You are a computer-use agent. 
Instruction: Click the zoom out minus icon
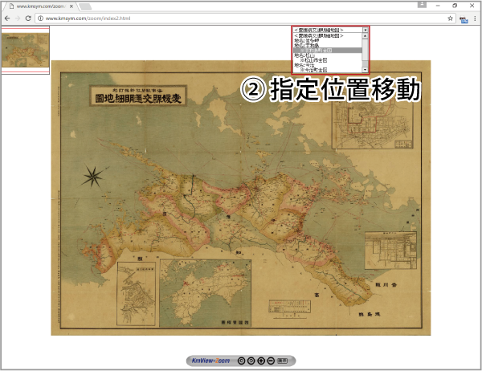click(x=270, y=361)
